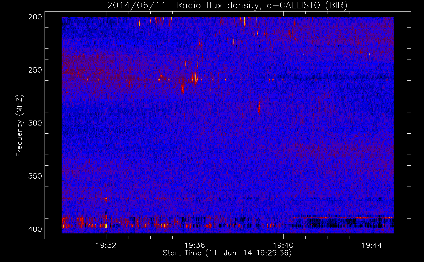Click the 'Start Time (11-Jun-14 19:29:36)' axis label
Viewport: 424px width, 262px height.
pyautogui.click(x=227, y=253)
